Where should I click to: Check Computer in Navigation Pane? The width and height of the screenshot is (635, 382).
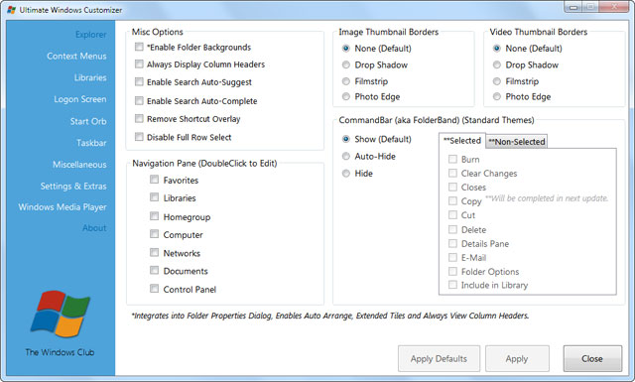click(x=154, y=234)
